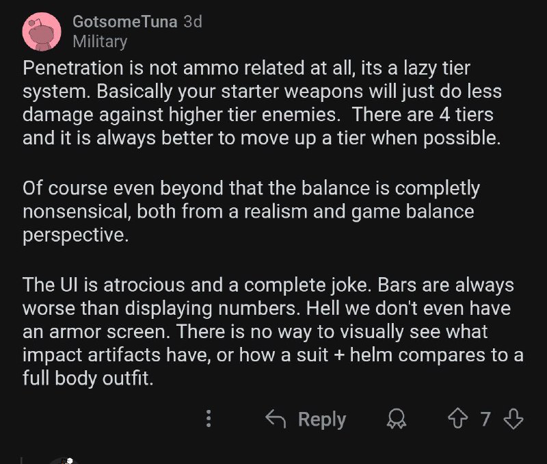
Task: Upvote GotsomeTuna's comment
Action: click(457, 419)
